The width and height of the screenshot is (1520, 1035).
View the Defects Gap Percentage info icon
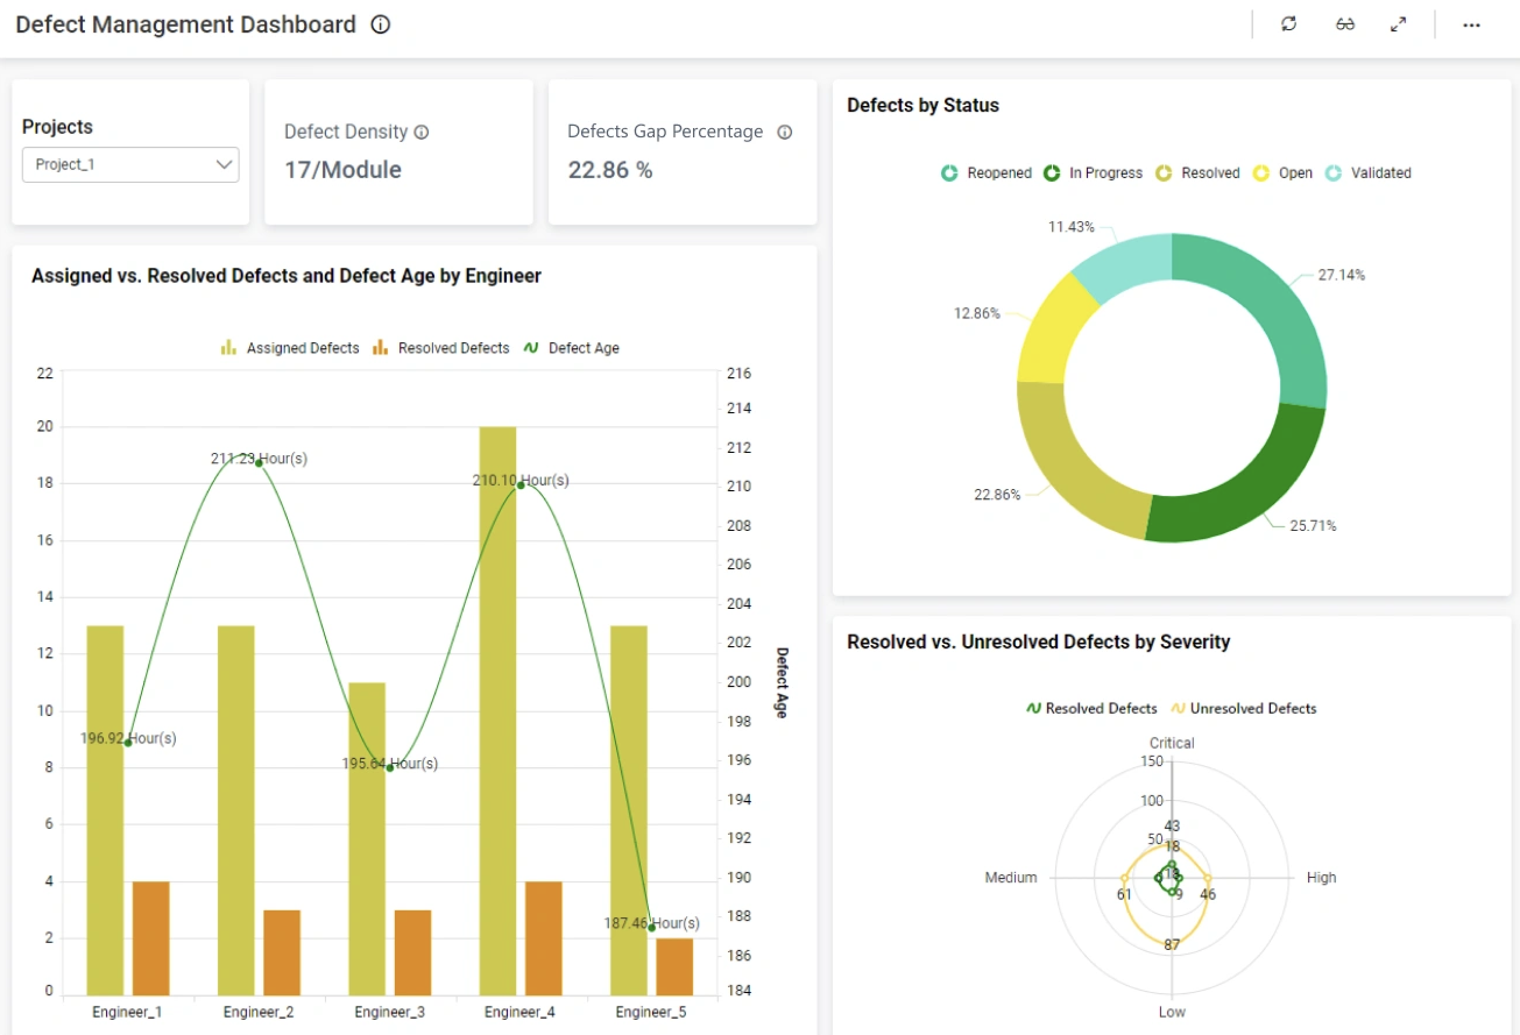(786, 132)
